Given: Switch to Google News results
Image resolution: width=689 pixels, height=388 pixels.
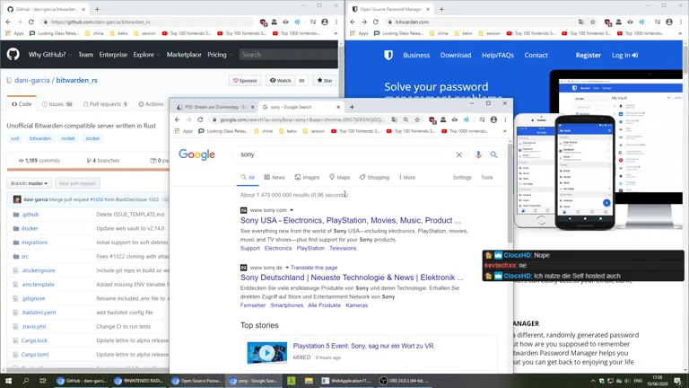Looking at the screenshot, I should tap(275, 177).
